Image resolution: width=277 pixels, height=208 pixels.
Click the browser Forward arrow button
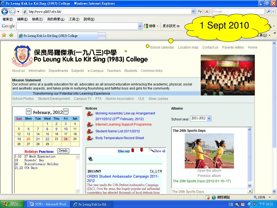click(x=12, y=12)
